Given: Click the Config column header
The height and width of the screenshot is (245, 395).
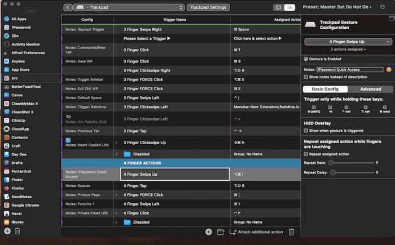Looking at the screenshot, I should point(87,20).
